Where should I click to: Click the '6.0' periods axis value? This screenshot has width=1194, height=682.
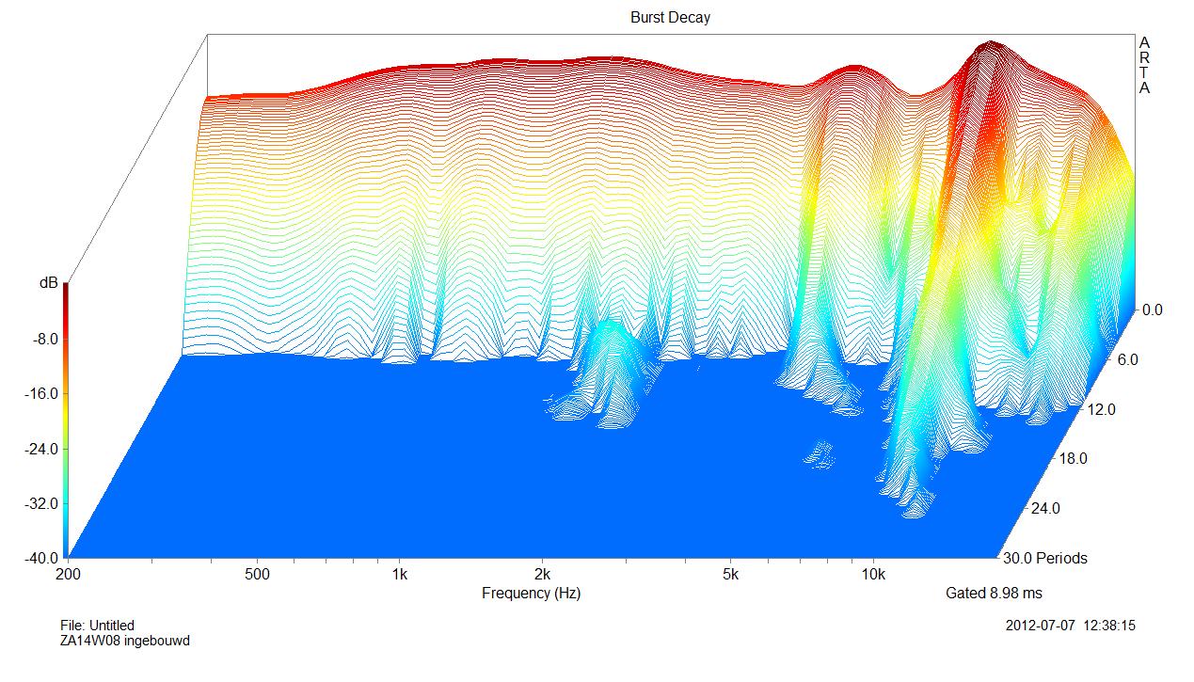coord(1127,360)
